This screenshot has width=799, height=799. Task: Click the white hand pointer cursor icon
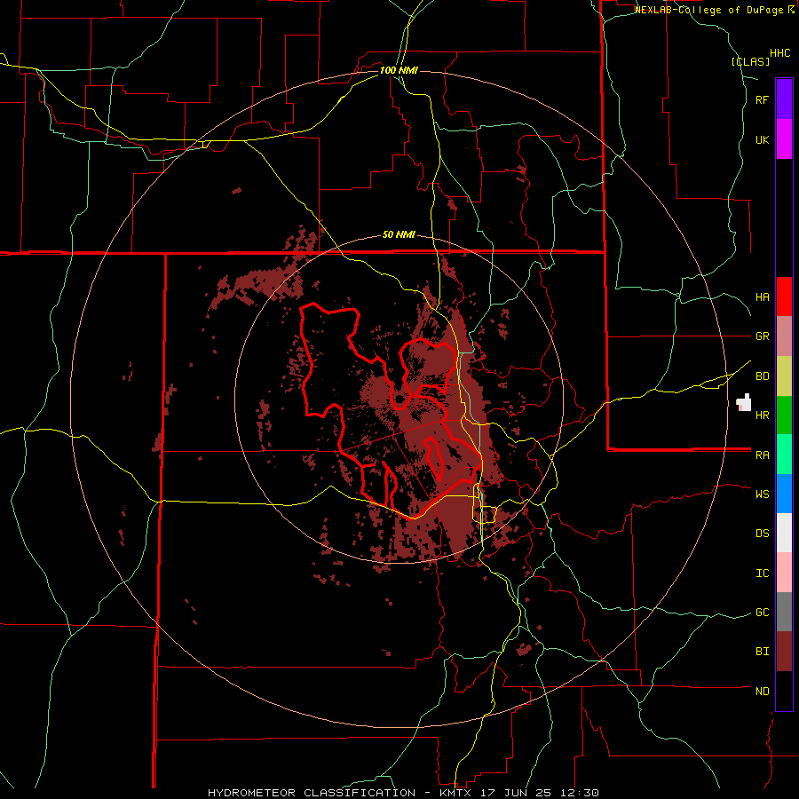coord(745,402)
